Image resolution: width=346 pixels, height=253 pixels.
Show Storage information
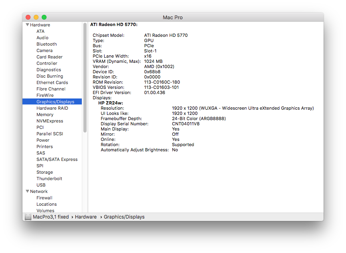click(45, 172)
